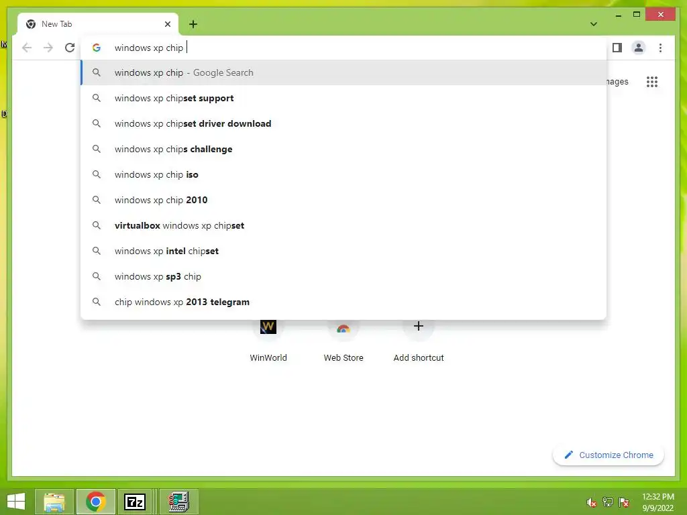
Task: Pick 'windows xp chip iso' suggestion
Action: pos(343,174)
